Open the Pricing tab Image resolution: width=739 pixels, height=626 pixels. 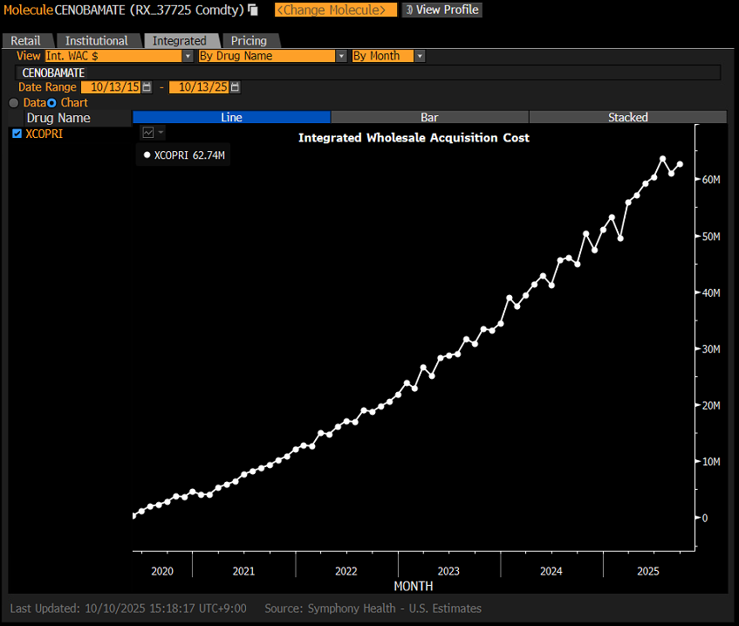tap(249, 40)
